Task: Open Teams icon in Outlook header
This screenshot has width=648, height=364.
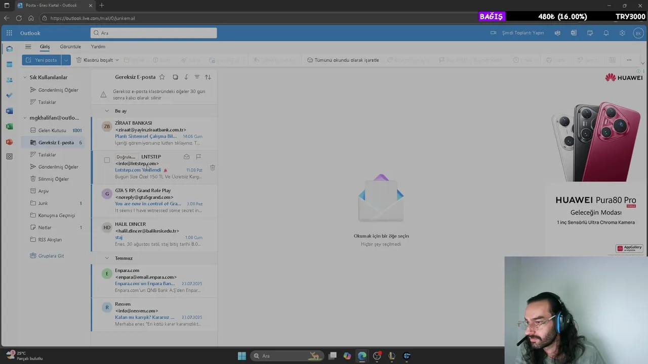Action: coord(557,33)
